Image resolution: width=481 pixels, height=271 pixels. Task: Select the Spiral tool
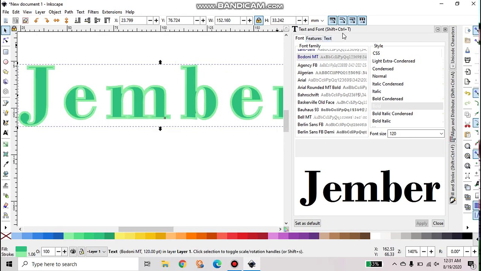point(6,91)
